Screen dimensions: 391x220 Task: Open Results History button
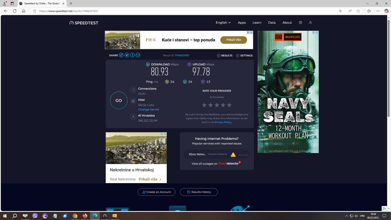pyautogui.click(x=199, y=192)
